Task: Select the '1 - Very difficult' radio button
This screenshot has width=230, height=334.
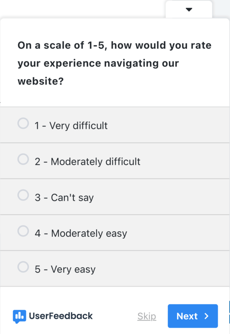Action: click(23, 123)
